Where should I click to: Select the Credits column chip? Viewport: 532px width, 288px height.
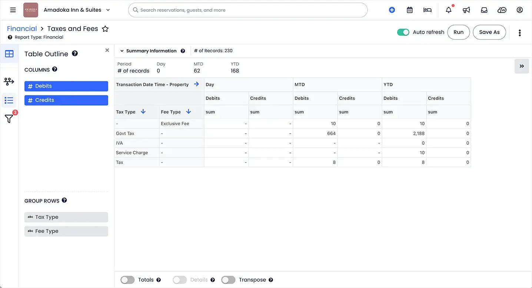click(66, 100)
